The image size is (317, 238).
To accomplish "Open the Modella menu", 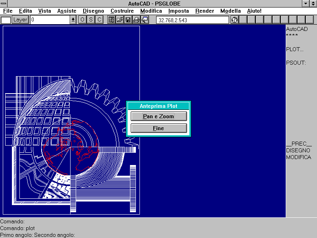I will [231, 11].
